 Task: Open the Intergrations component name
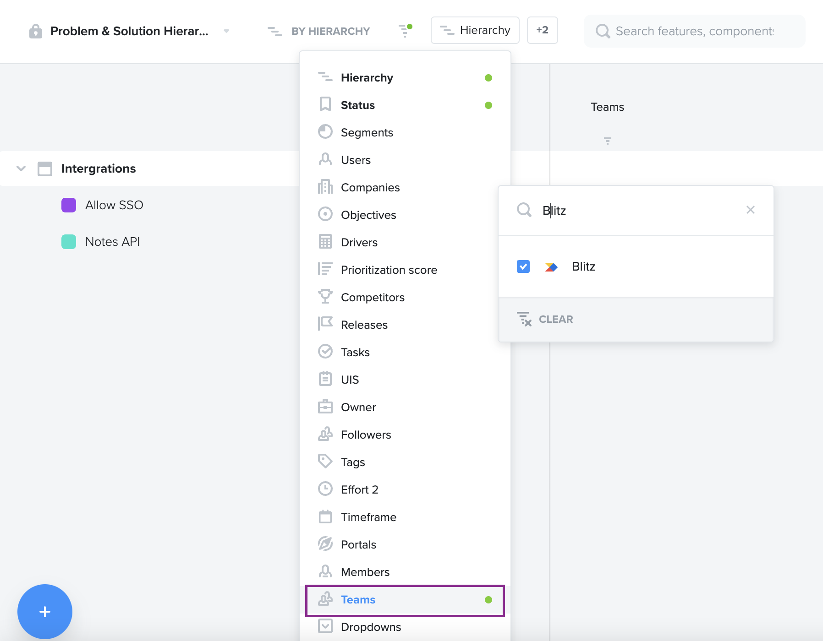(x=99, y=168)
